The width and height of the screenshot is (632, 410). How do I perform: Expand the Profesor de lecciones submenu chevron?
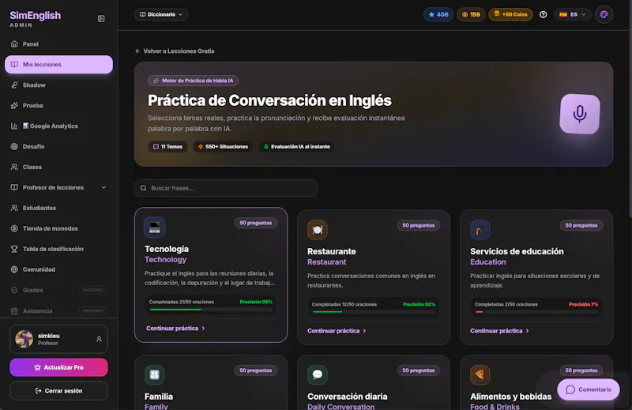(x=103, y=187)
